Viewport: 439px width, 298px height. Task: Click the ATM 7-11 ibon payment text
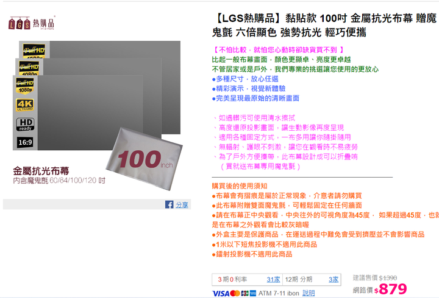279,293
